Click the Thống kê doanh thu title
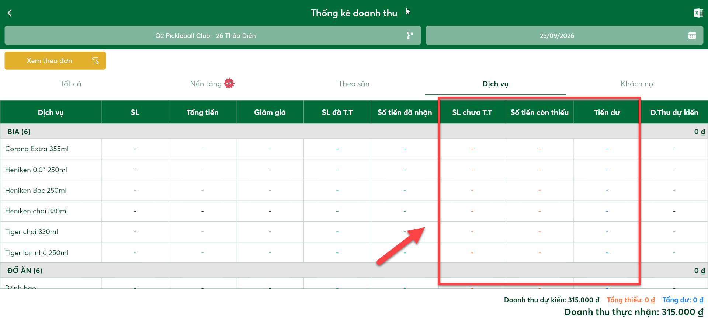 click(x=354, y=13)
